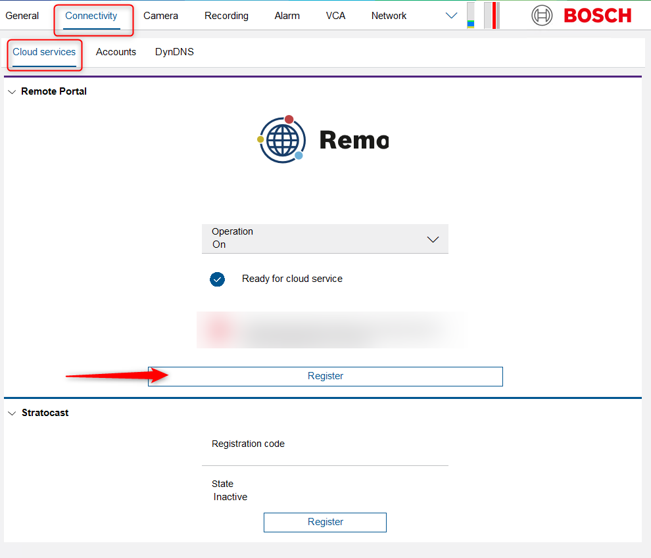Viewport: 651px width, 558px height.
Task: Go to the Recording tab
Action: click(x=226, y=16)
